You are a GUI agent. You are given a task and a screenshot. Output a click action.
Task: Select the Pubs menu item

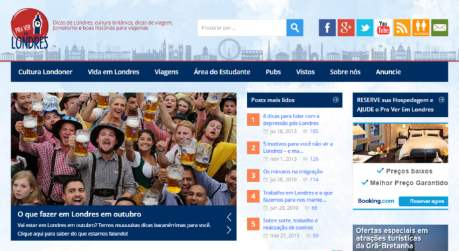tap(273, 72)
